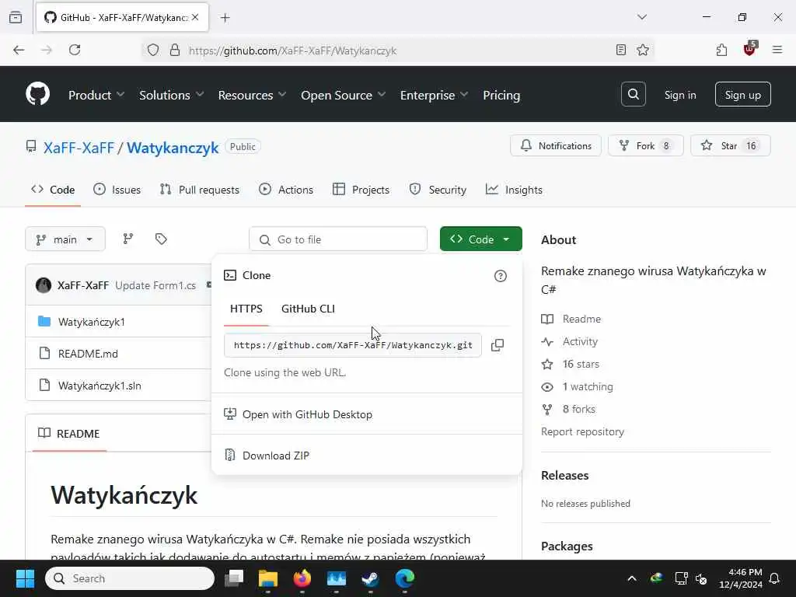Expand the Open Source menu
Image resolution: width=796 pixels, height=597 pixels.
344,95
